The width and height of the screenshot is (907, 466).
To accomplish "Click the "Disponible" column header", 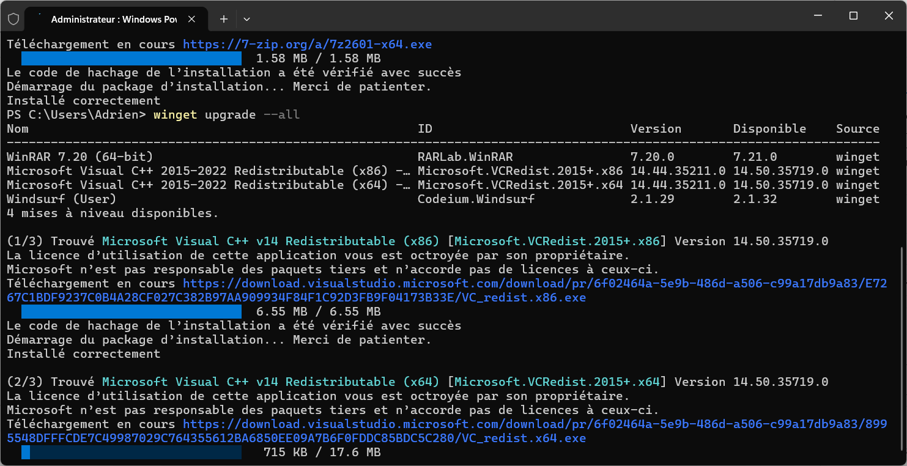I will click(770, 129).
